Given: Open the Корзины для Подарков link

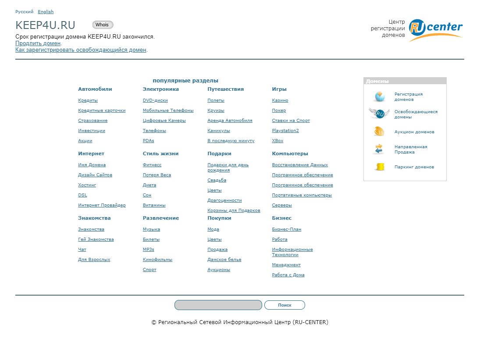Looking at the screenshot, I should tap(234, 210).
